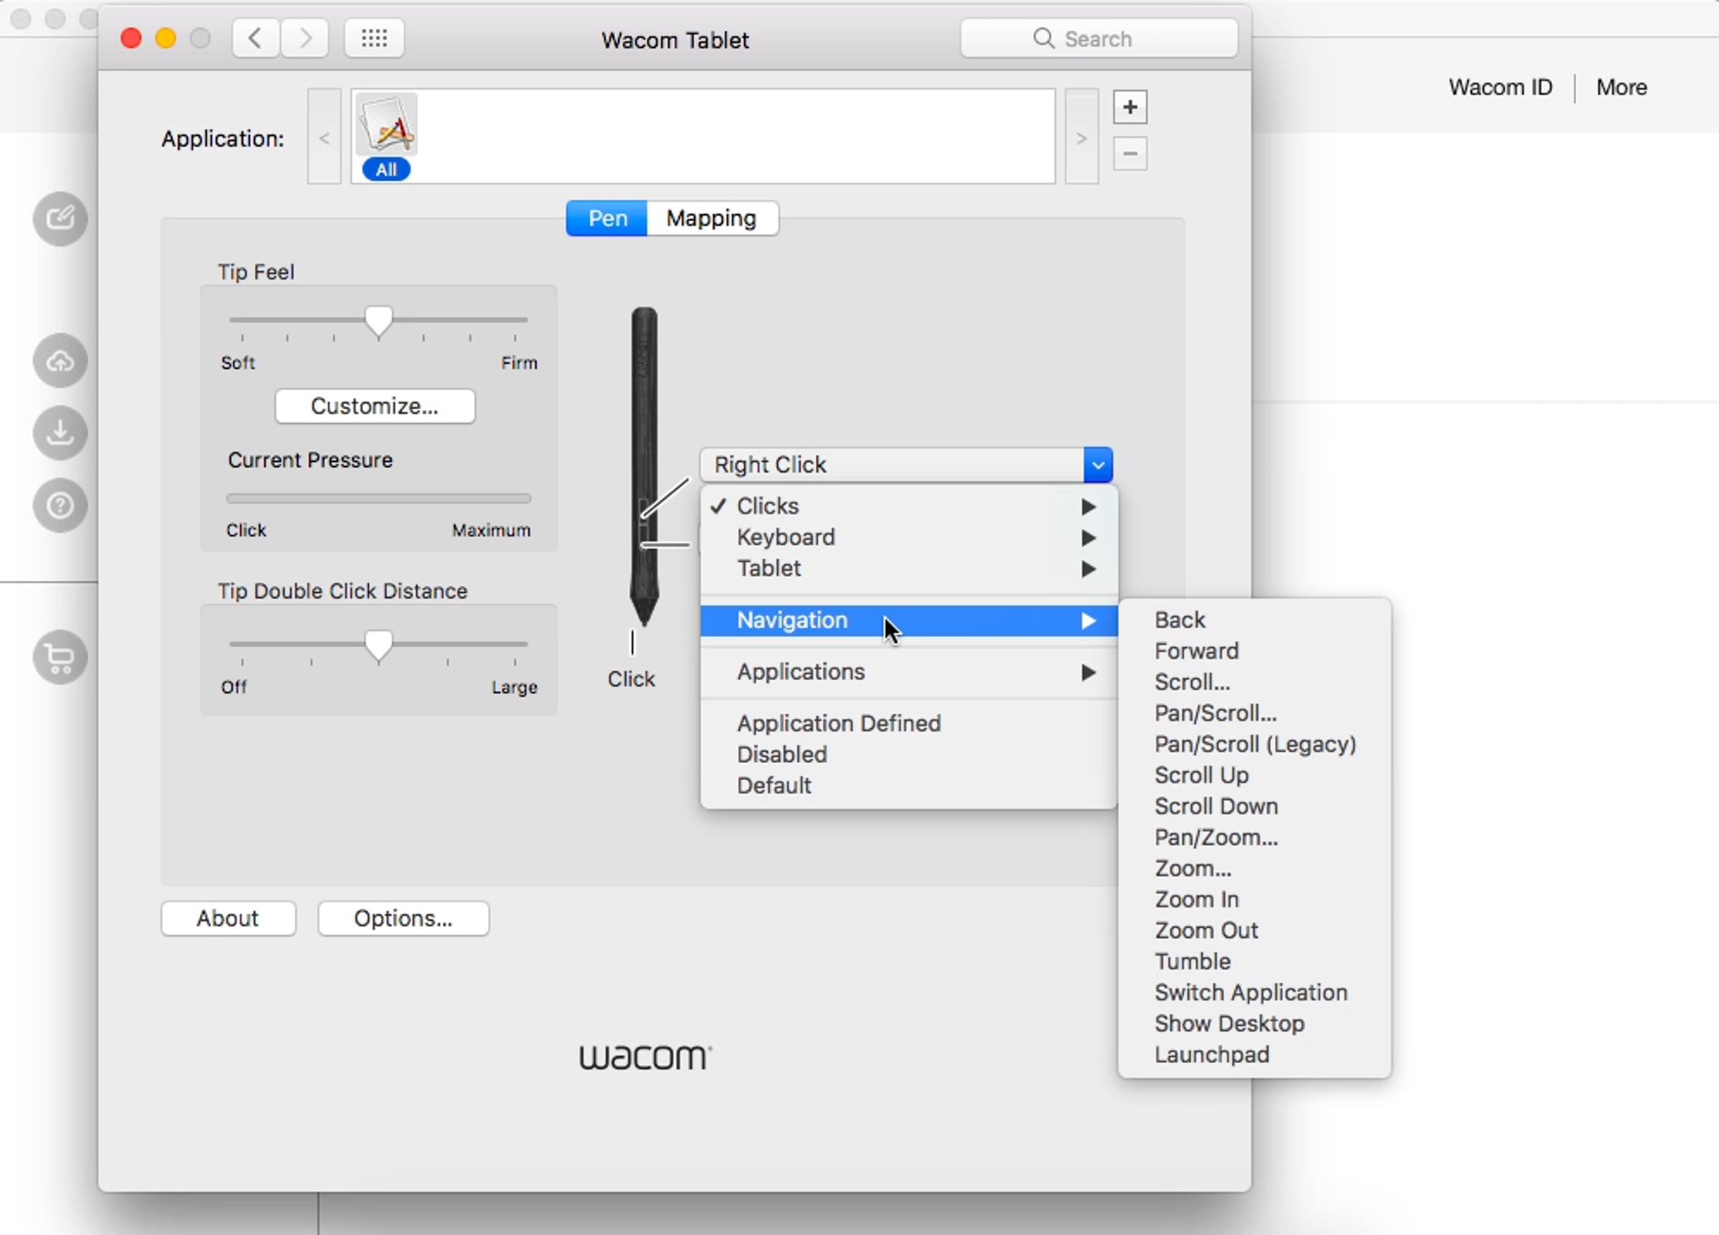Open the Options... dialog
Image resolution: width=1719 pixels, height=1235 pixels.
pos(403,919)
